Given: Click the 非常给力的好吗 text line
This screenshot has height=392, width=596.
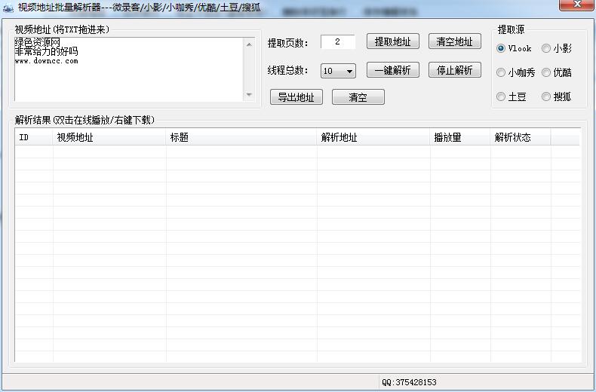Looking at the screenshot, I should pos(46,51).
